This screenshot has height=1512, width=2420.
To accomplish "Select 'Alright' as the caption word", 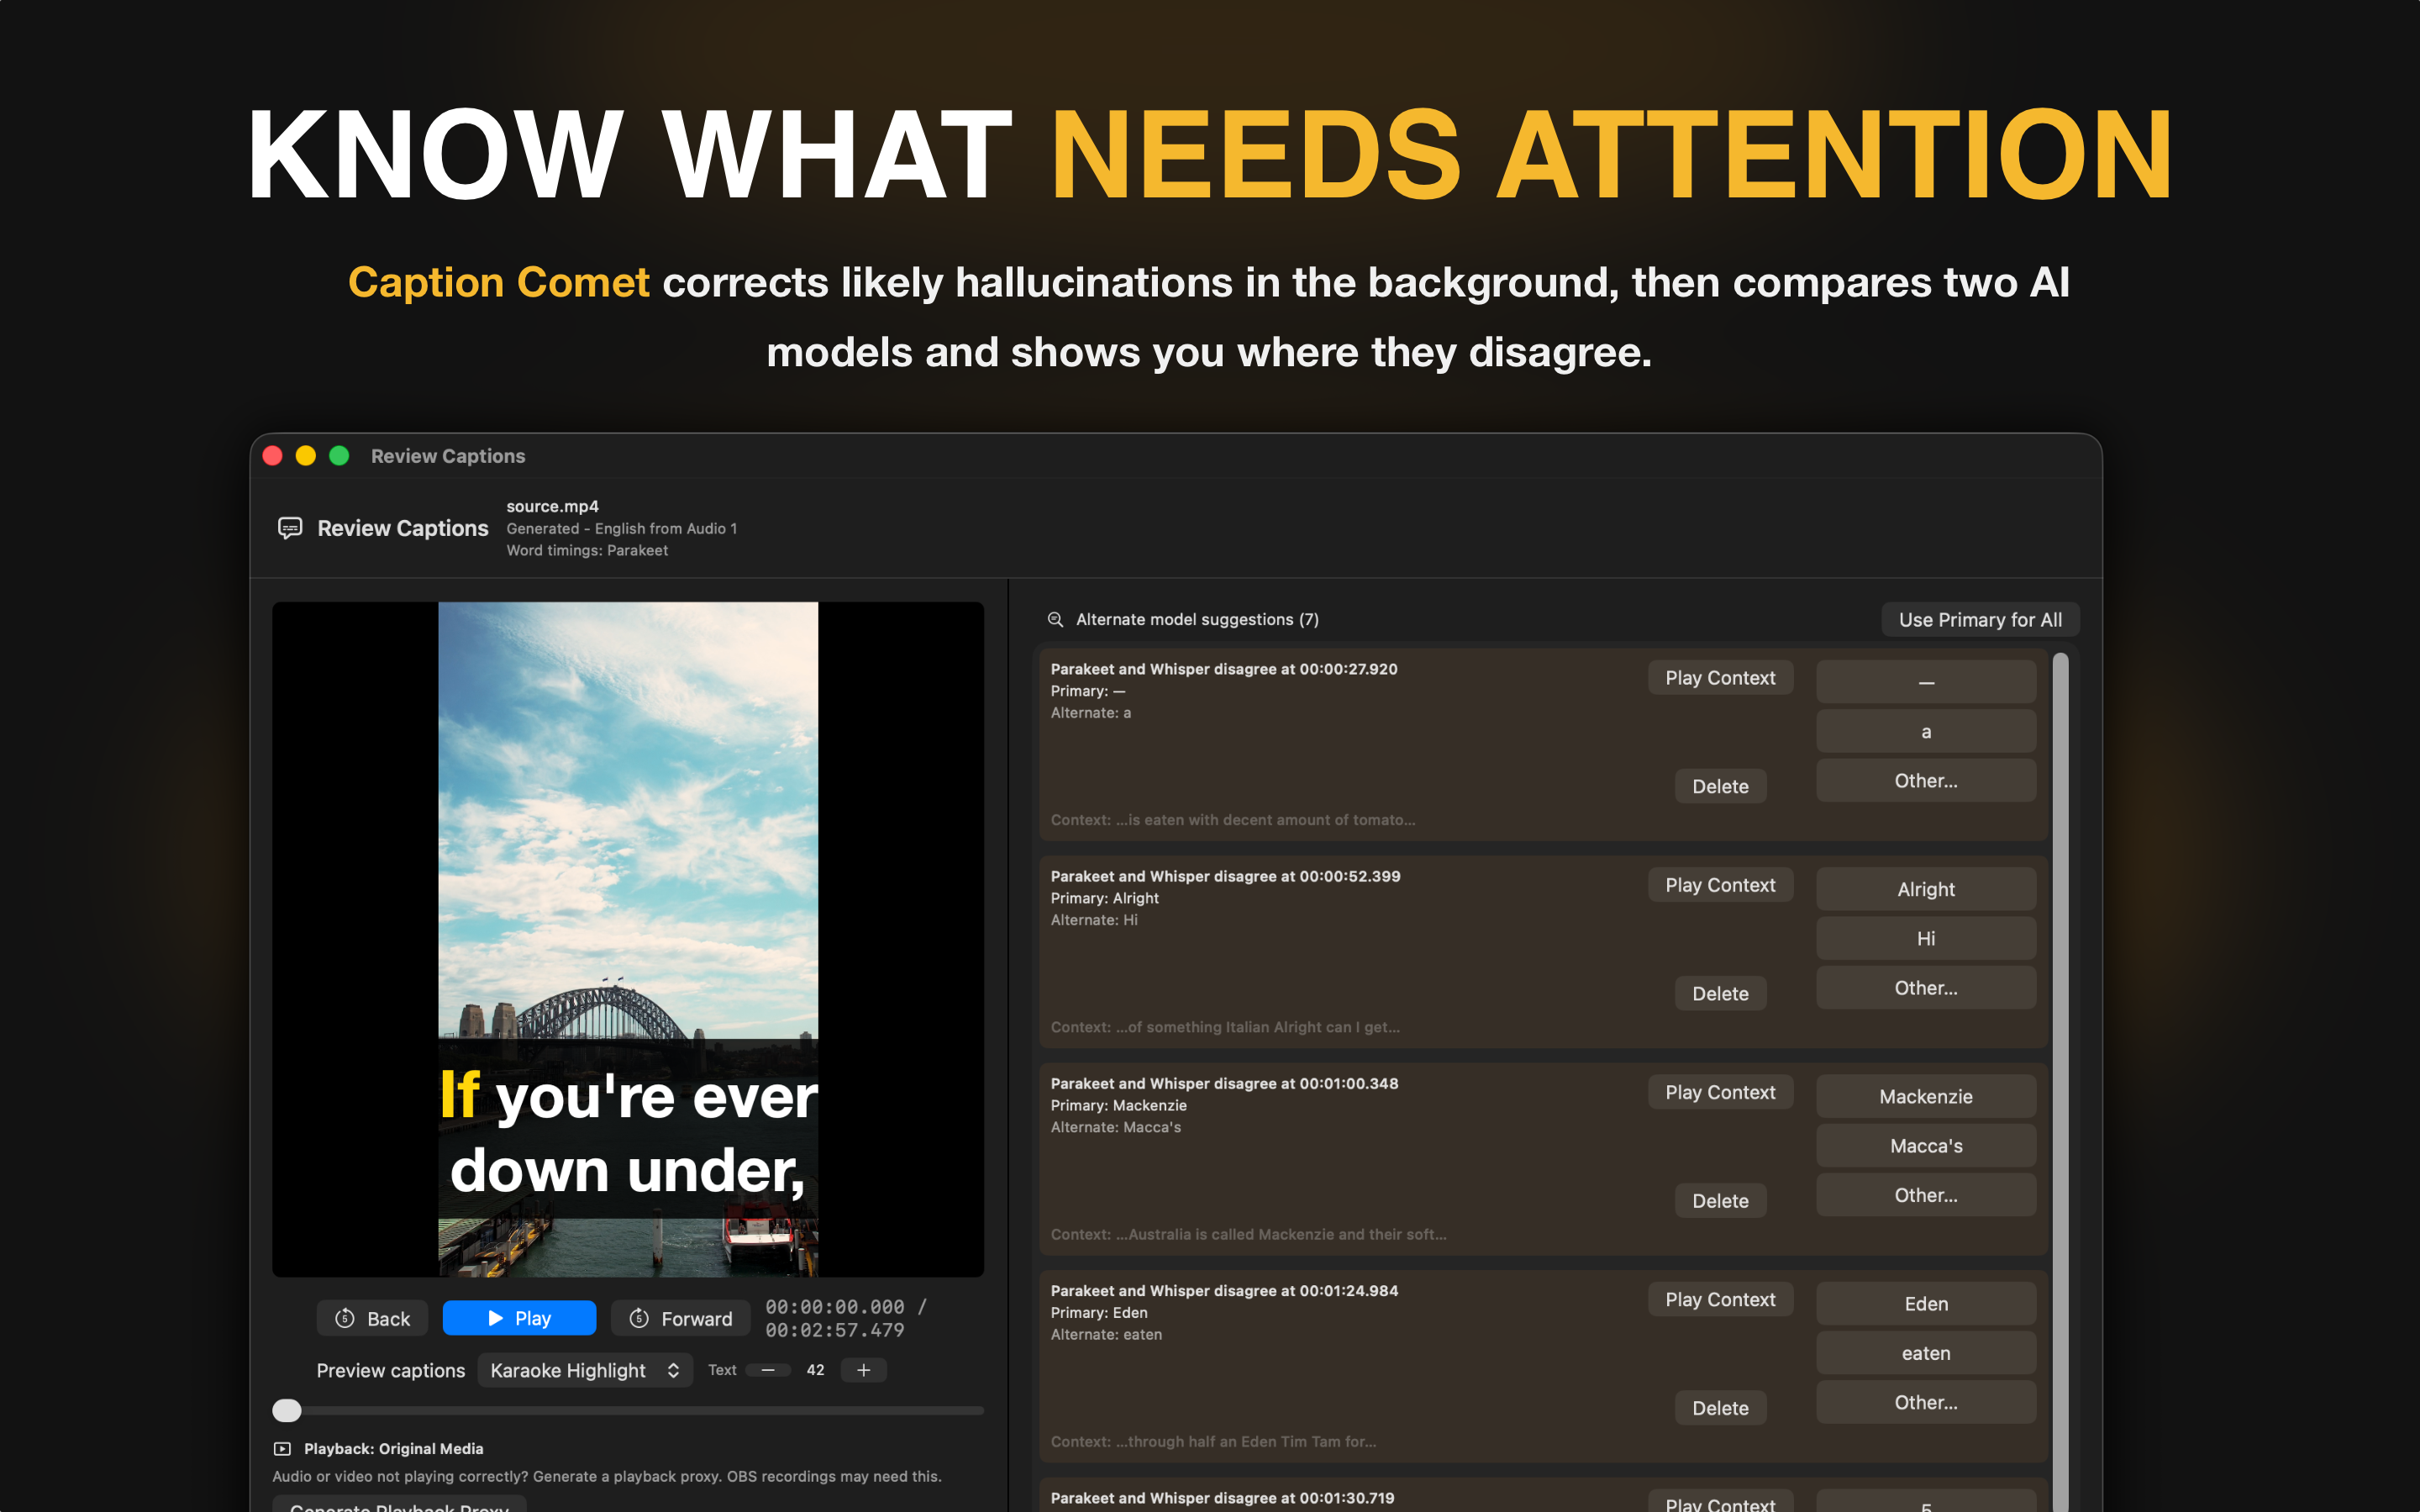I will (x=1926, y=889).
